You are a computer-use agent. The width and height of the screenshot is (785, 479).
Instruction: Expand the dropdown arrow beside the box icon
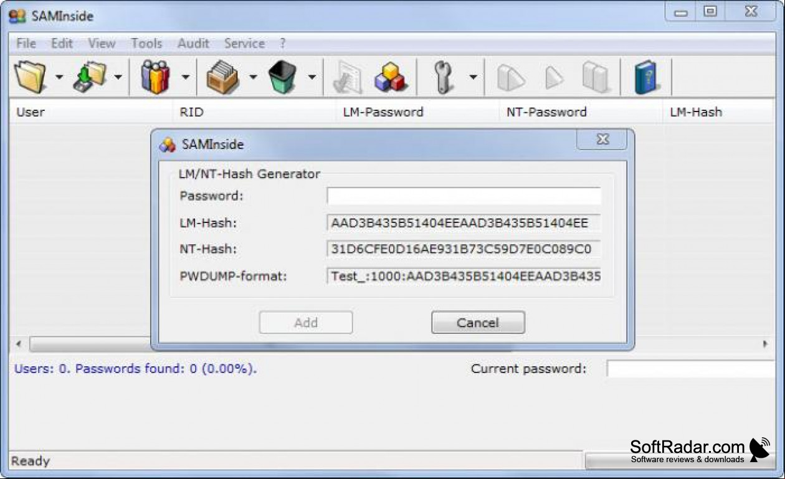tap(253, 78)
